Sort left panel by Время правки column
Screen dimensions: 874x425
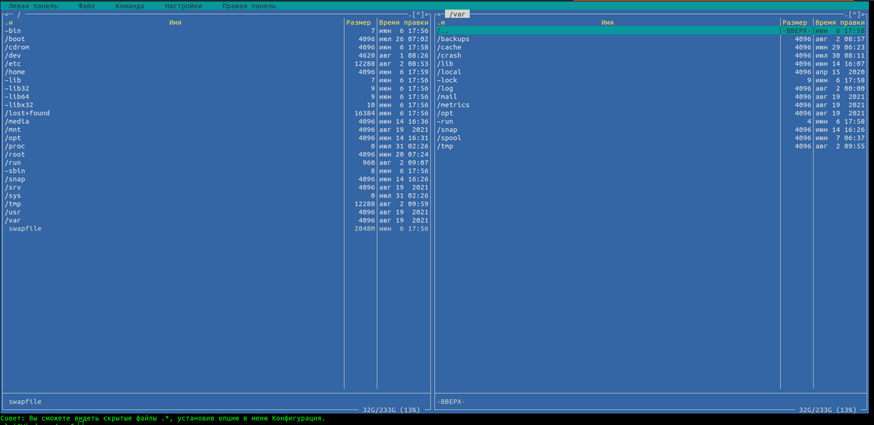click(x=403, y=23)
